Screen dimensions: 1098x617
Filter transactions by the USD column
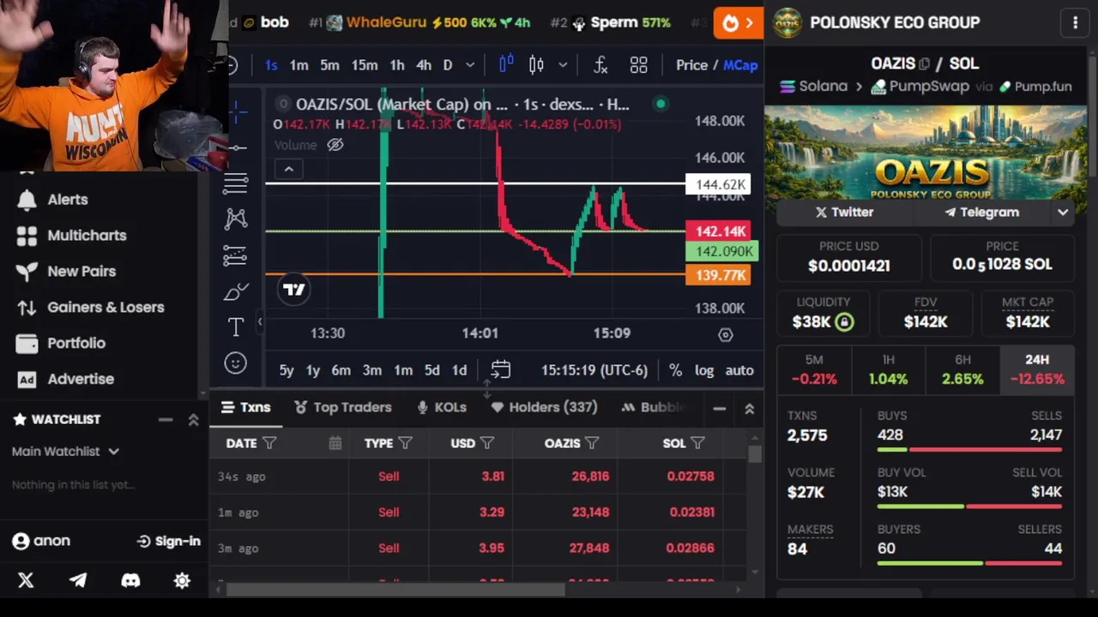pyautogui.click(x=487, y=443)
